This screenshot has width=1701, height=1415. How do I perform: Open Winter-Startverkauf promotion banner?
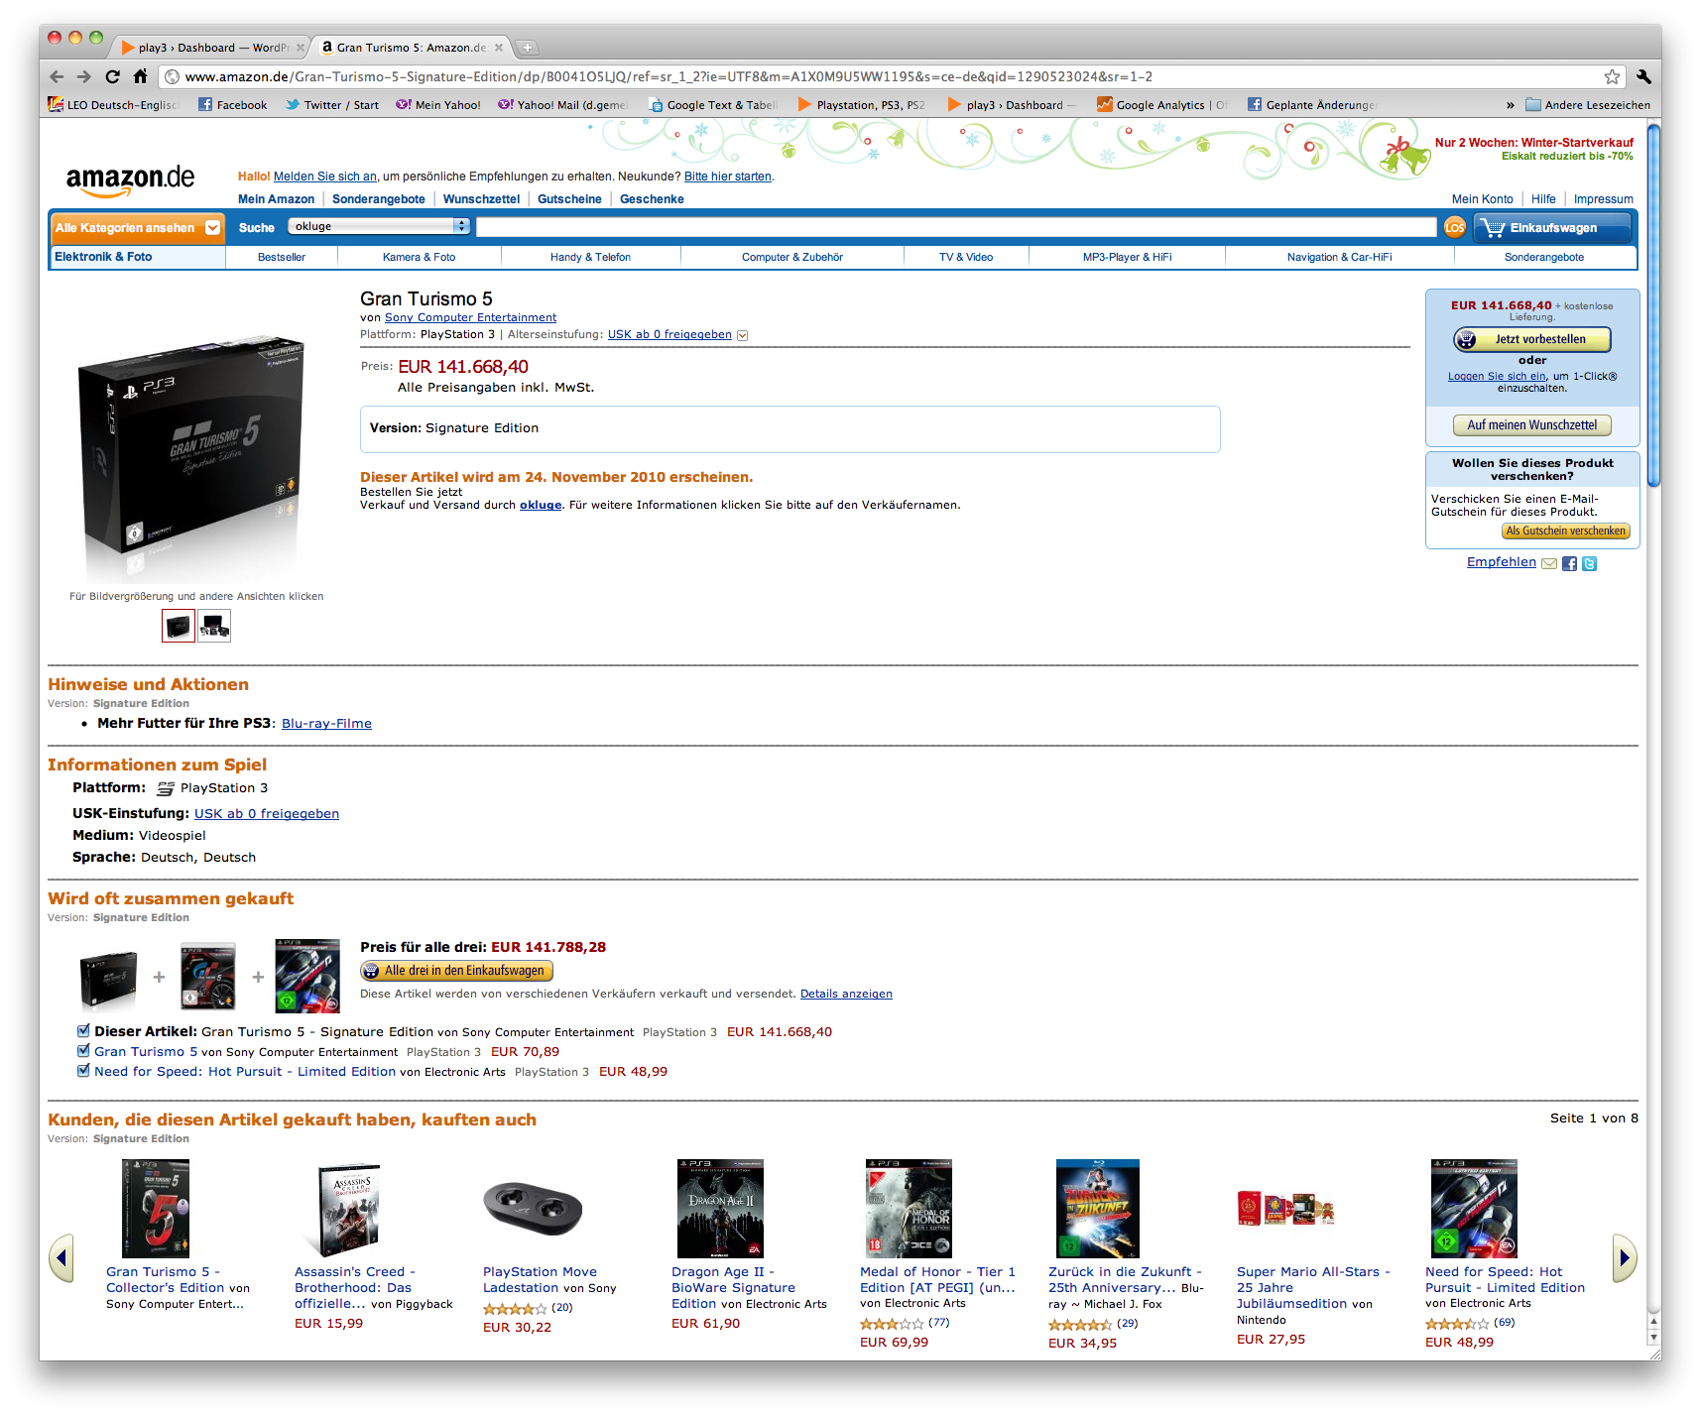pos(1533,149)
